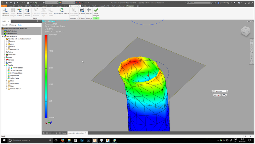Screen dimensions: 255x144
Task: Click the appearance color wheel icon
Action: tap(60, 3)
